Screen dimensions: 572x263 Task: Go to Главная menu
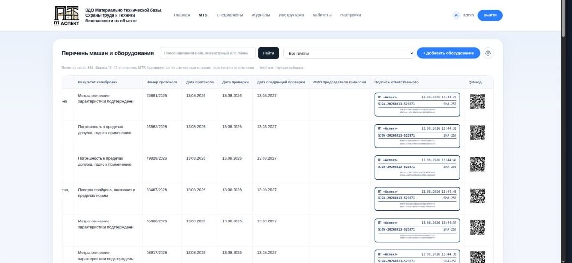[182, 15]
